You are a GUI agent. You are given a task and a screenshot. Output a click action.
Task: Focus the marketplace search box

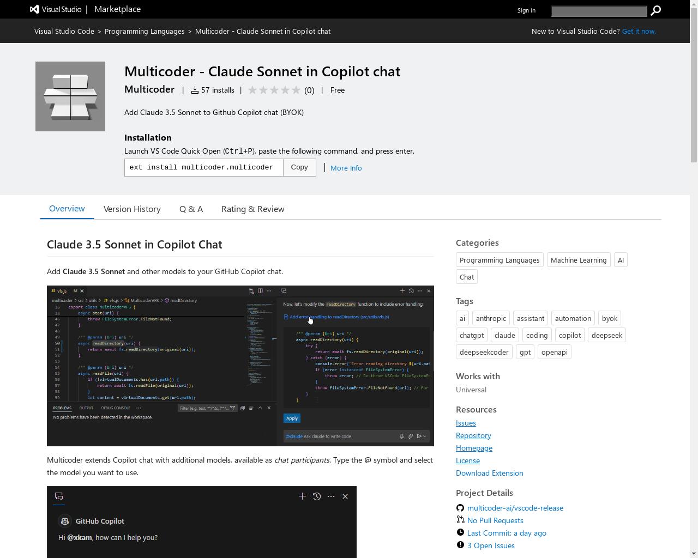599,11
